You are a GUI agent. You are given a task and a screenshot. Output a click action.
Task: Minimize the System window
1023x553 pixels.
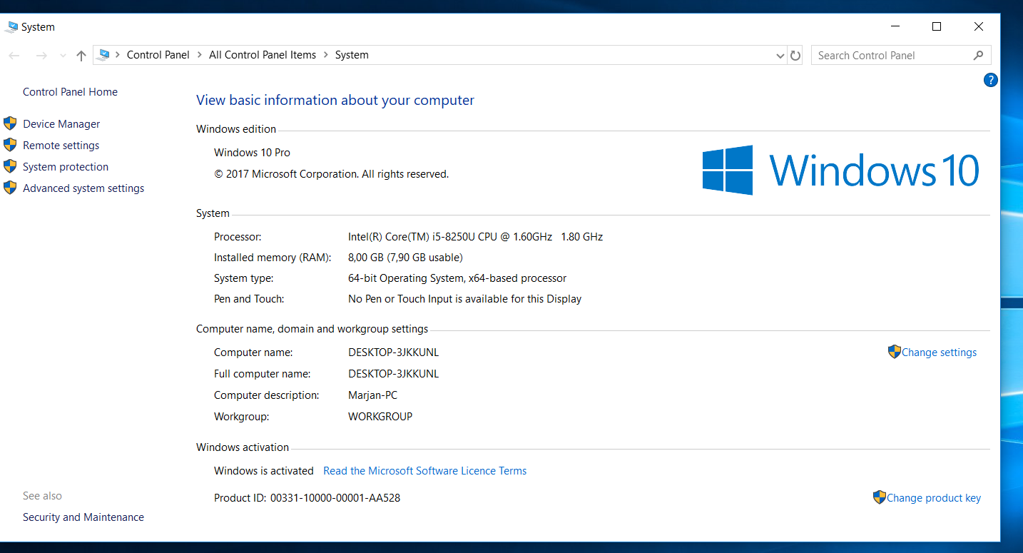click(x=895, y=27)
